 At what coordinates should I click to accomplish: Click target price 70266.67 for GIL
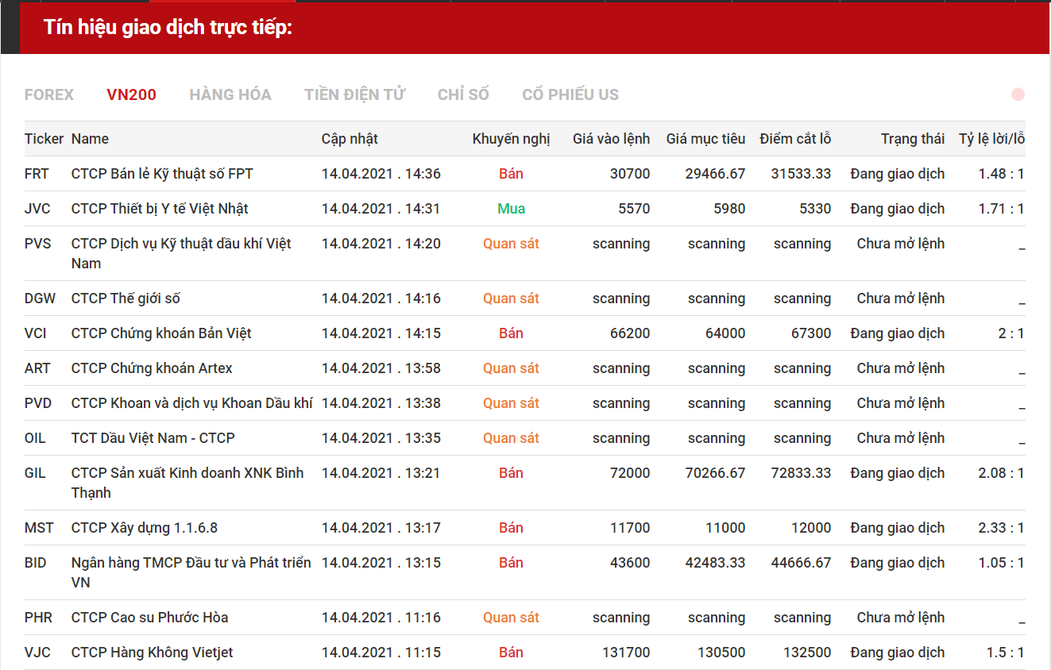click(x=715, y=473)
